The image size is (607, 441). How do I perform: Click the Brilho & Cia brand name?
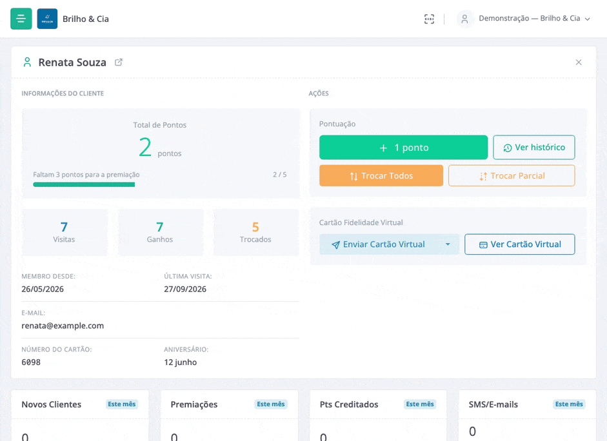pyautogui.click(x=86, y=19)
